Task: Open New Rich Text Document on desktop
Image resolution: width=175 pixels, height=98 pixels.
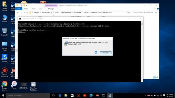Action: click(33, 86)
